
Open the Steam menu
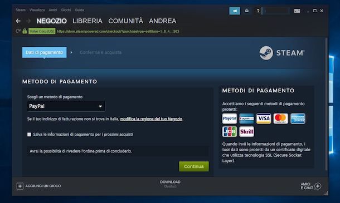pyautogui.click(x=21, y=10)
